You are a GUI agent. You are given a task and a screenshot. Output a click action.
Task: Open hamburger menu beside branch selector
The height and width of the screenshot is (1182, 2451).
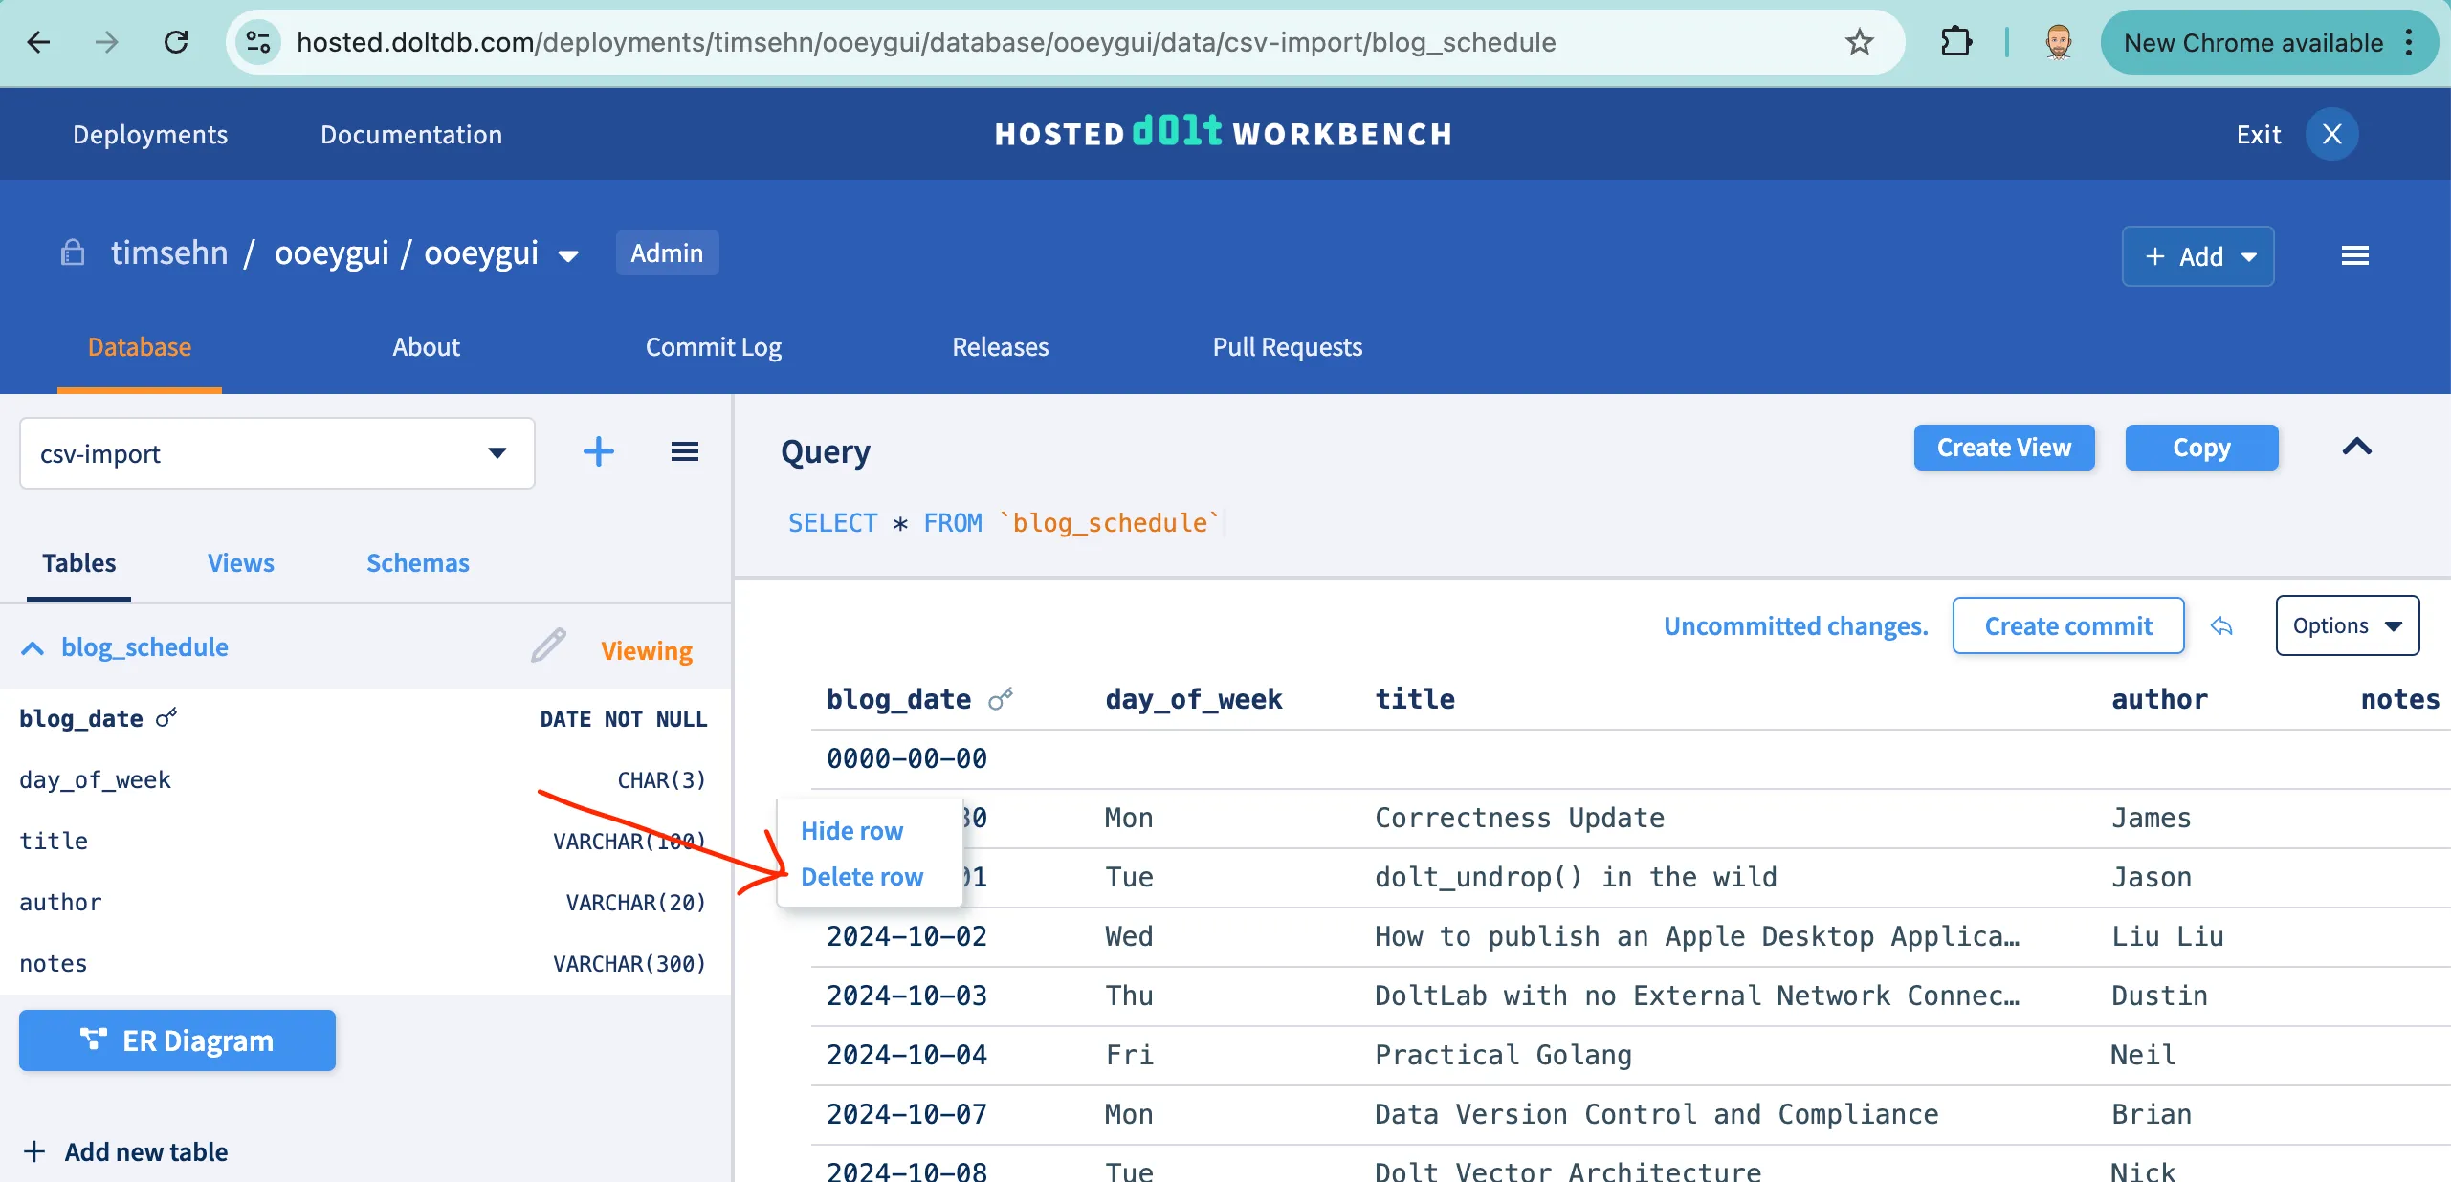[684, 451]
